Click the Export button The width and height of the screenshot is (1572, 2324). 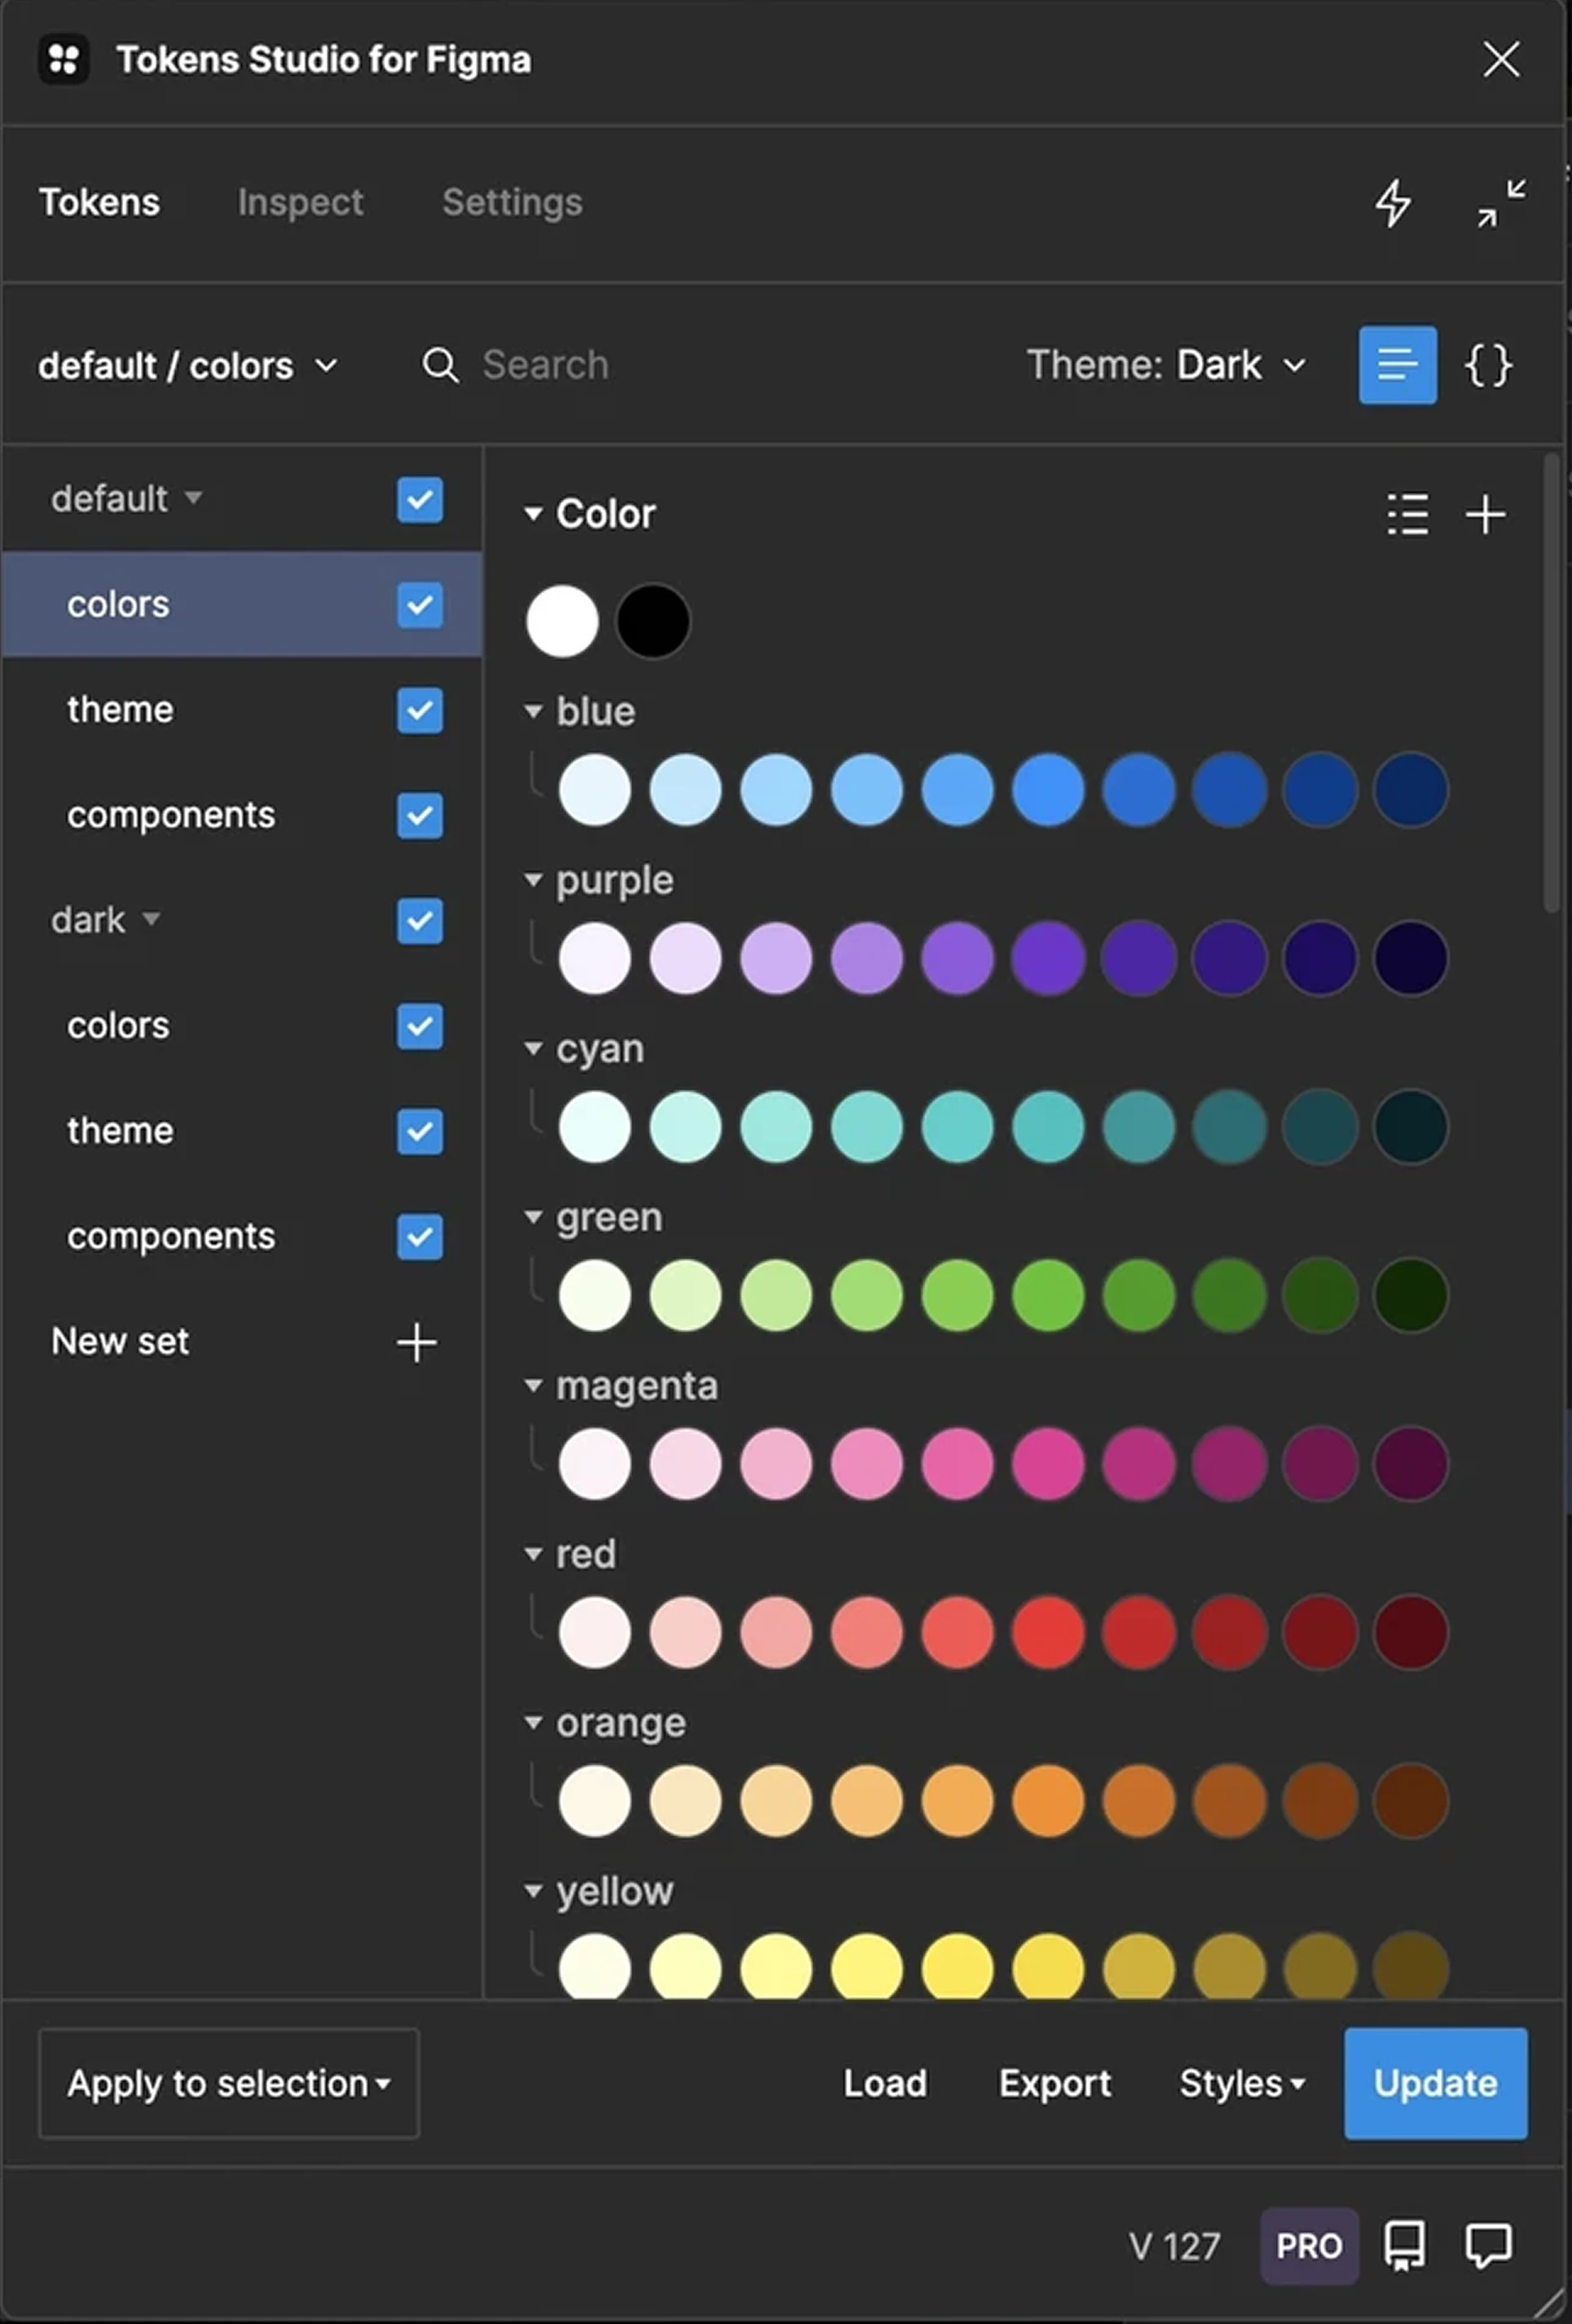pyautogui.click(x=1055, y=2083)
